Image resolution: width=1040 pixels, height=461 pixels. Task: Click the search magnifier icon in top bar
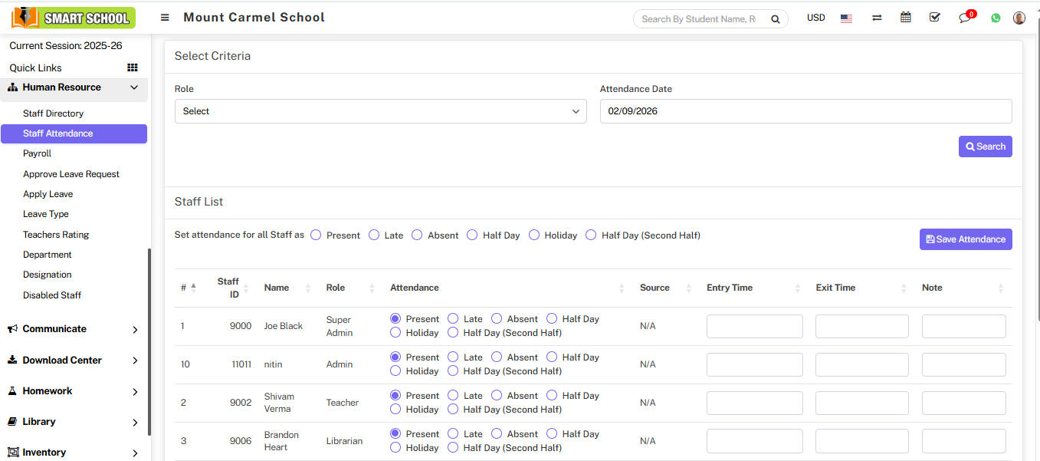click(x=775, y=19)
